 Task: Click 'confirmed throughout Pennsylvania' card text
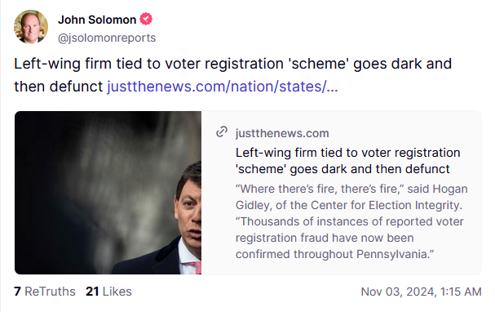pyautogui.click(x=335, y=254)
